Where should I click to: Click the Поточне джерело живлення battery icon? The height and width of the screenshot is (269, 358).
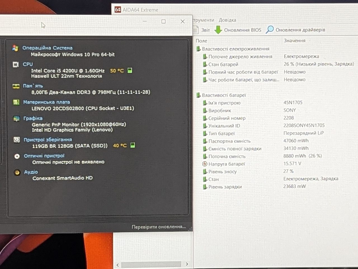coord(205,57)
